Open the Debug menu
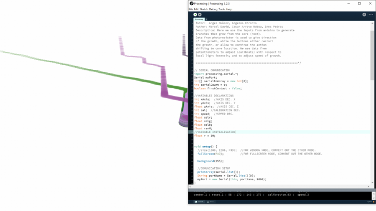Viewport: 376px width, 211px height. pyautogui.click(x=214, y=9)
